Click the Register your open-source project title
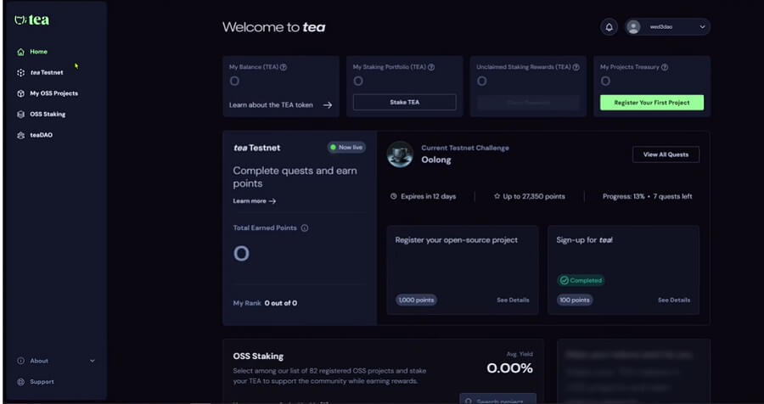 coord(457,240)
